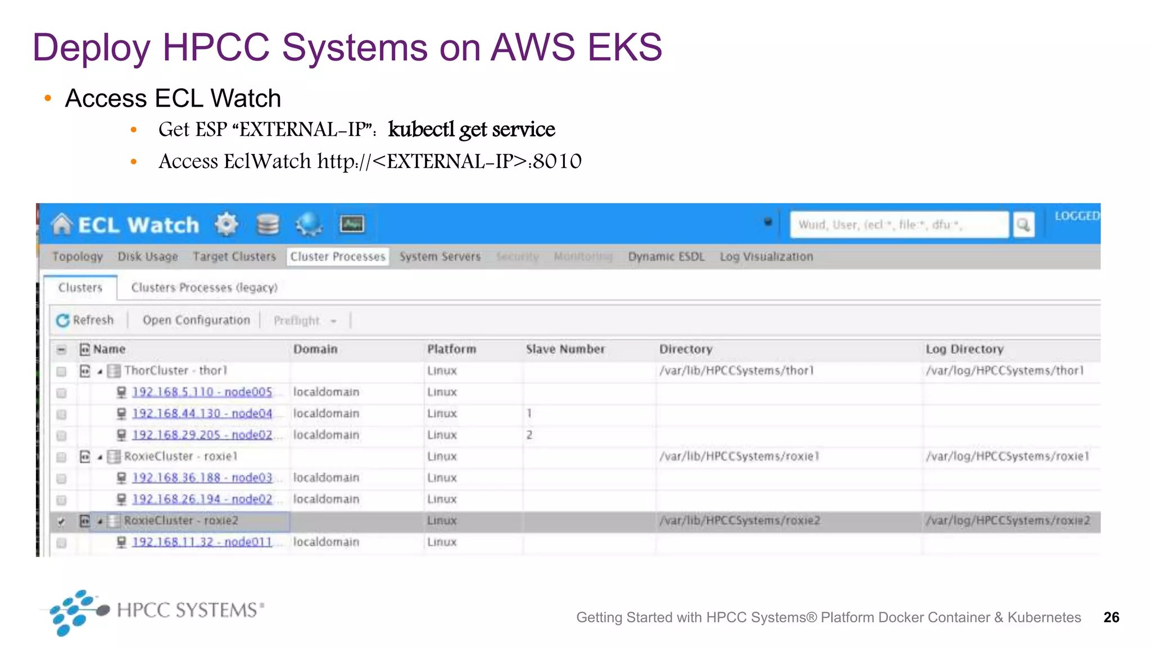Switch to Target Clusters tab

(x=234, y=257)
